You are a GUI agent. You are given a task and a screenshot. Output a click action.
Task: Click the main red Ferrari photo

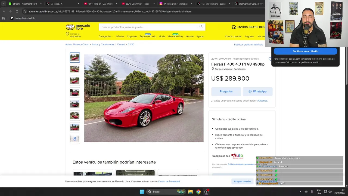tap(144, 98)
